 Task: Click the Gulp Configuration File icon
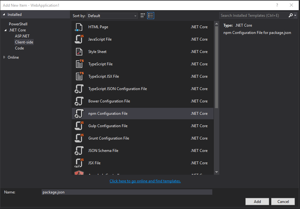79,126
